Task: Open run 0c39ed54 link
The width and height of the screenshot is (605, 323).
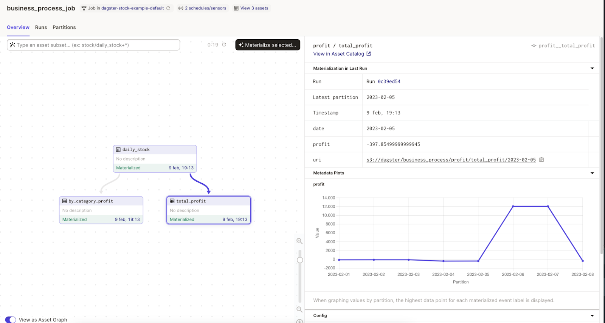Action: (389, 82)
